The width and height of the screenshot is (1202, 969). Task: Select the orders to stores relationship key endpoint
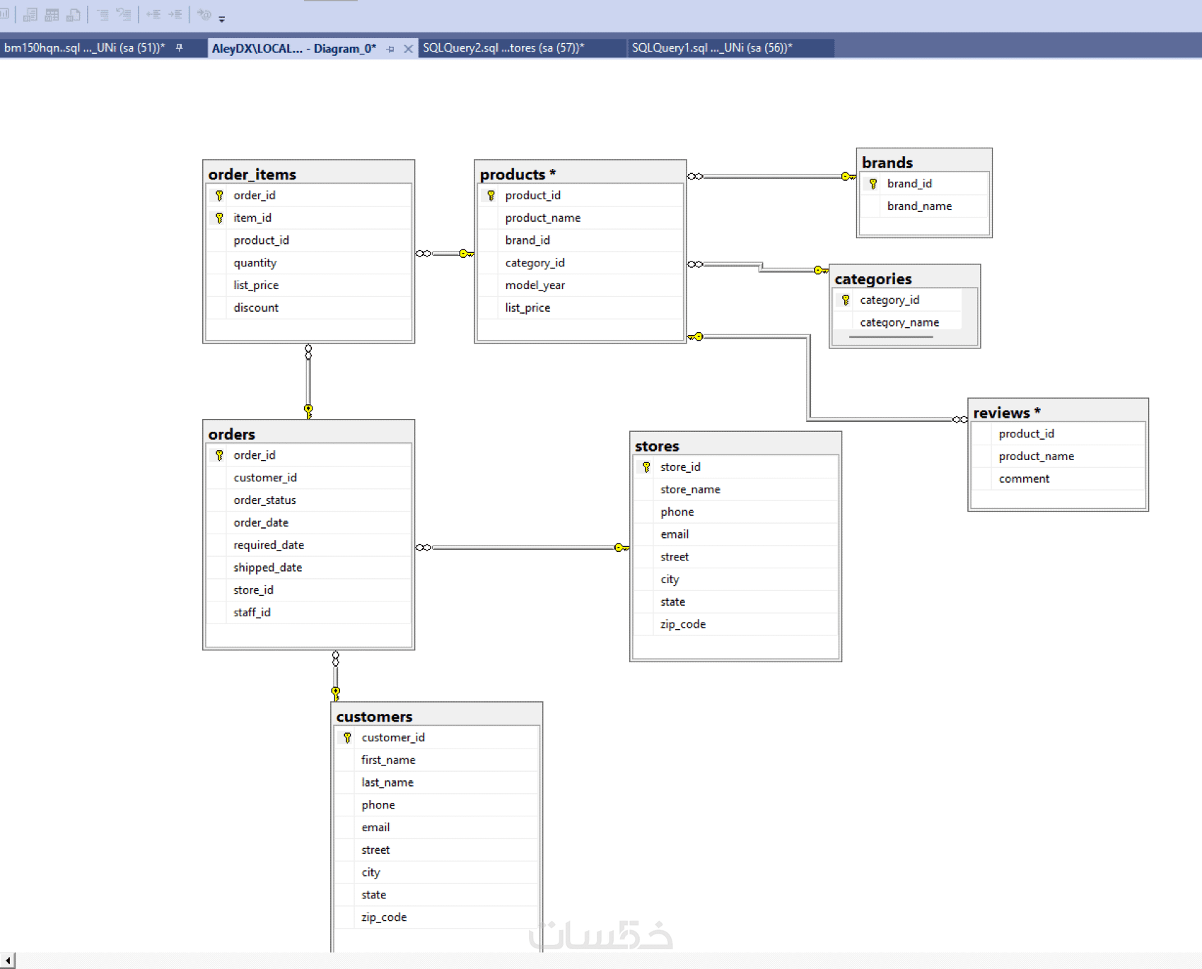pyautogui.click(x=622, y=548)
